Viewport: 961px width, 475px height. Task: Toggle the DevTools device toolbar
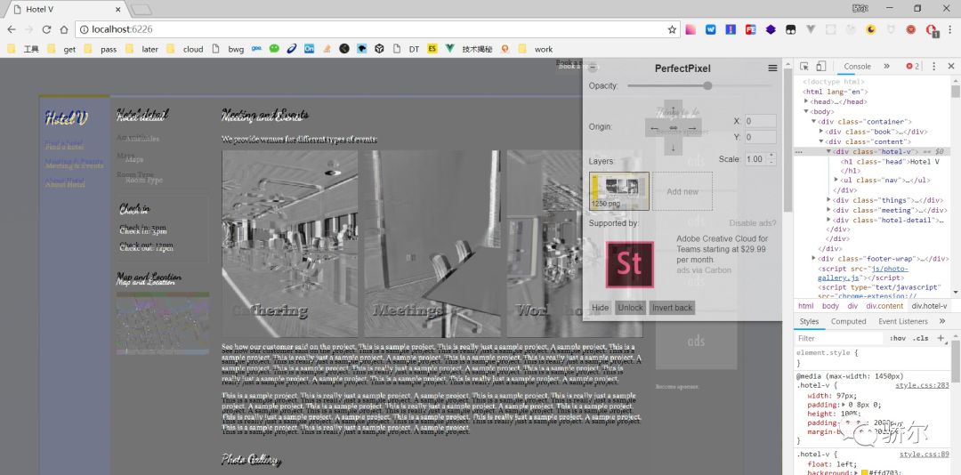(x=821, y=66)
